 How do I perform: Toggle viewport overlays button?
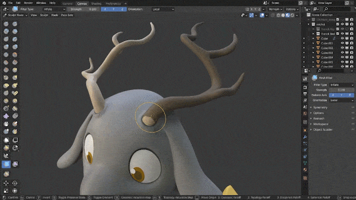pyautogui.click(x=262, y=15)
